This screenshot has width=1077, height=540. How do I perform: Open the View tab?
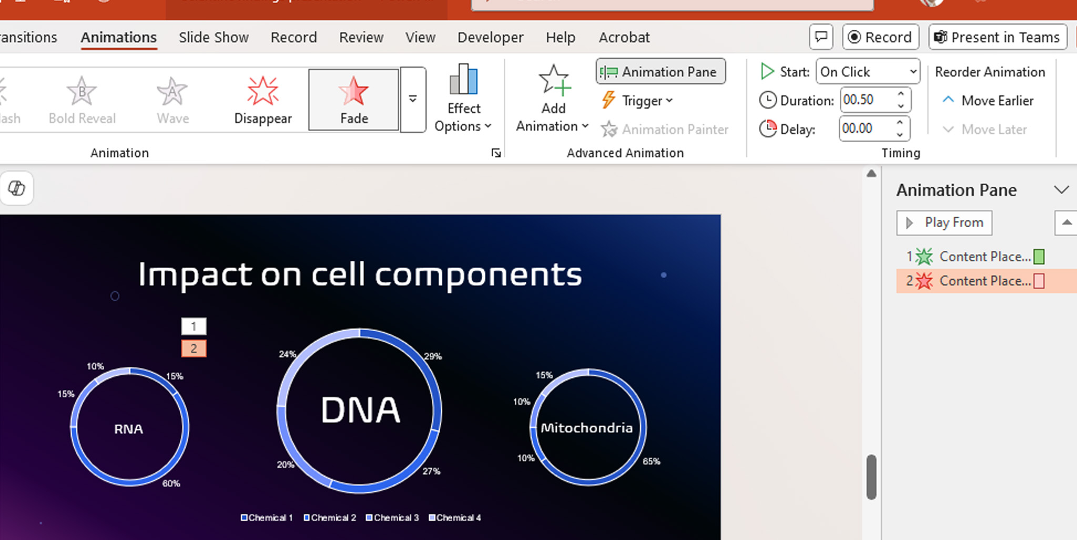(x=420, y=37)
